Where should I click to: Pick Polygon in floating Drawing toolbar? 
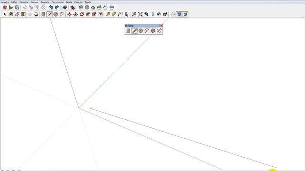[153, 30]
